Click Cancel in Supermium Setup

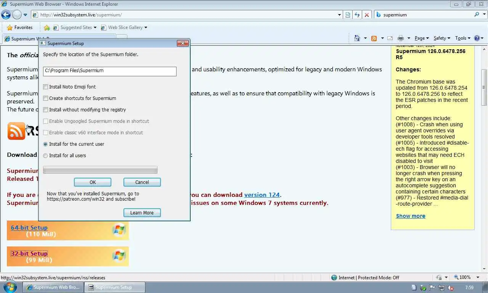click(142, 182)
